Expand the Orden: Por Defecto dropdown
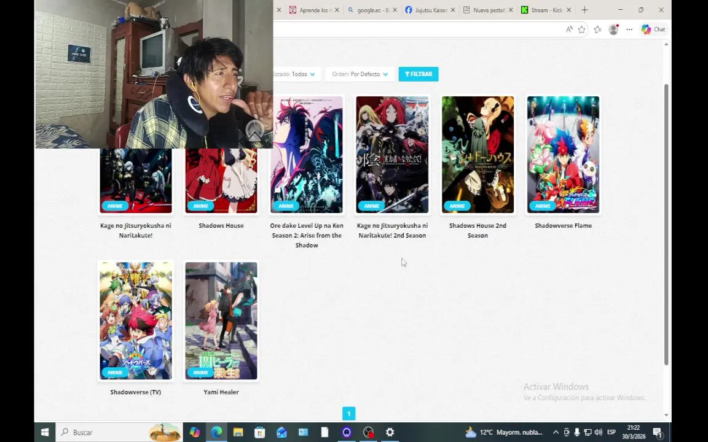This screenshot has width=708, height=442. point(360,74)
